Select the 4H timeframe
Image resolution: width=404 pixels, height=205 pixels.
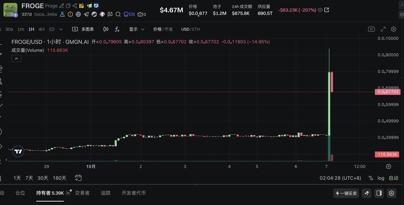click(x=41, y=29)
